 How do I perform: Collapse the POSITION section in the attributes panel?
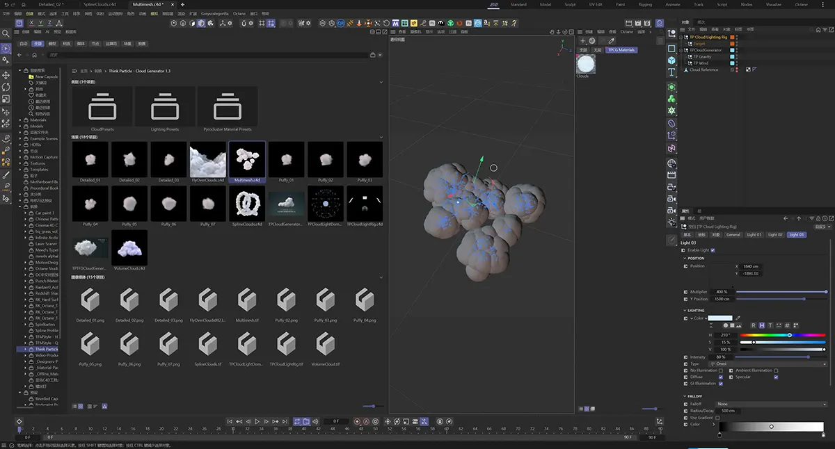(x=684, y=259)
